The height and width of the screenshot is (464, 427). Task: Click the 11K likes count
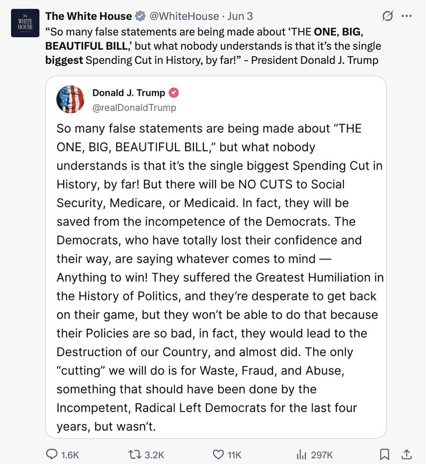tap(234, 455)
